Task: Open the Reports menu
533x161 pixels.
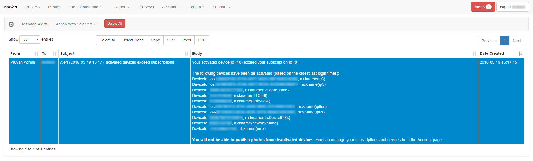Action: click(123, 7)
